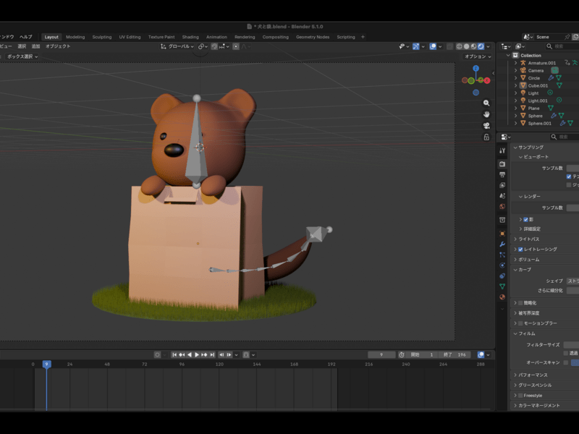Expand the Armature.001 tree item
This screenshot has height=434, width=579.
(515, 63)
